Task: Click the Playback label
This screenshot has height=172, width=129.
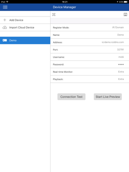Action: (58, 79)
